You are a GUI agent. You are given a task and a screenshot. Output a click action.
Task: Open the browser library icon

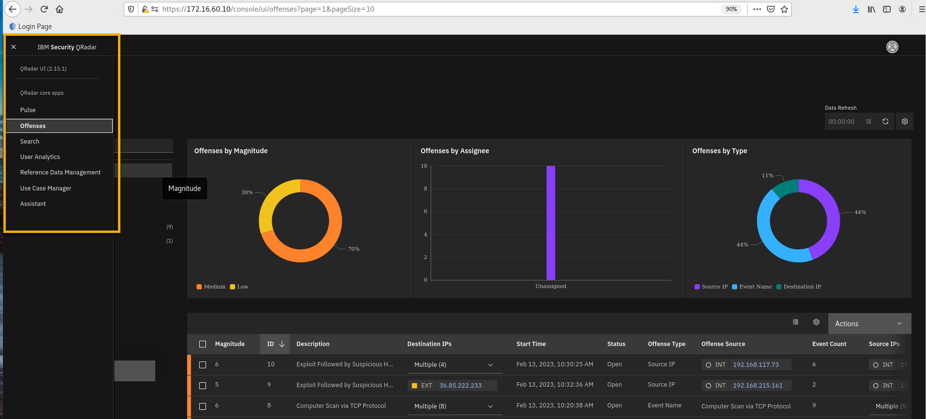click(x=871, y=9)
